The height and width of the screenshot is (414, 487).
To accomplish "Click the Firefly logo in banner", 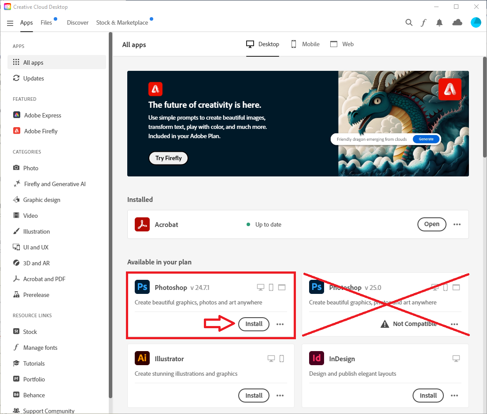I will coord(155,89).
